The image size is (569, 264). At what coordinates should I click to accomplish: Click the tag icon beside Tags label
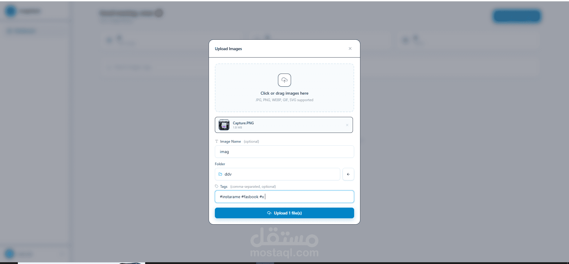coord(217,186)
